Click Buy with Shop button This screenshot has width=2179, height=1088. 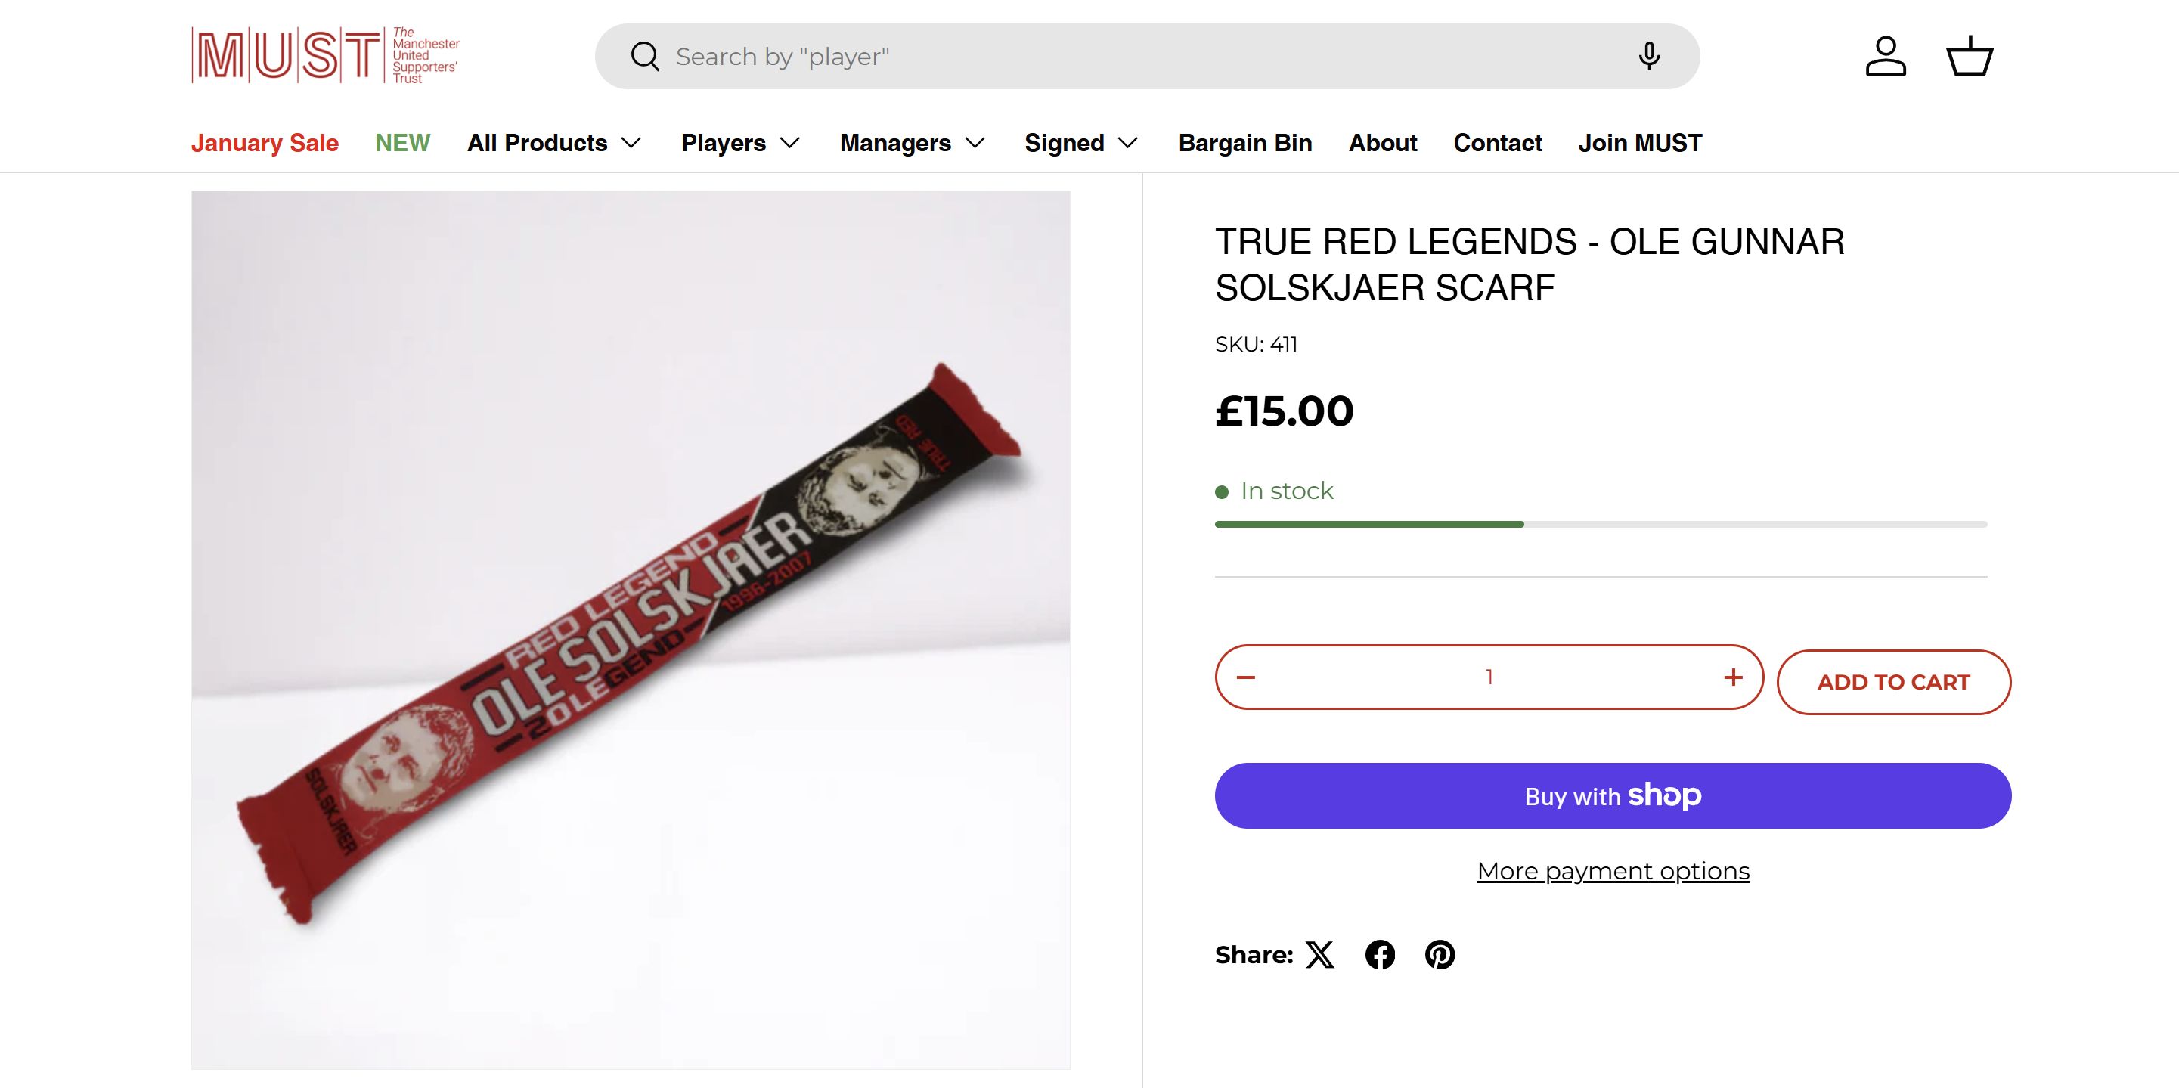pyautogui.click(x=1612, y=795)
